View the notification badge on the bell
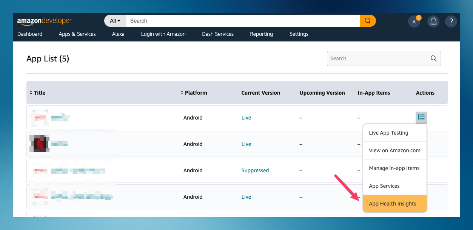This screenshot has width=473, height=230. [x=419, y=17]
